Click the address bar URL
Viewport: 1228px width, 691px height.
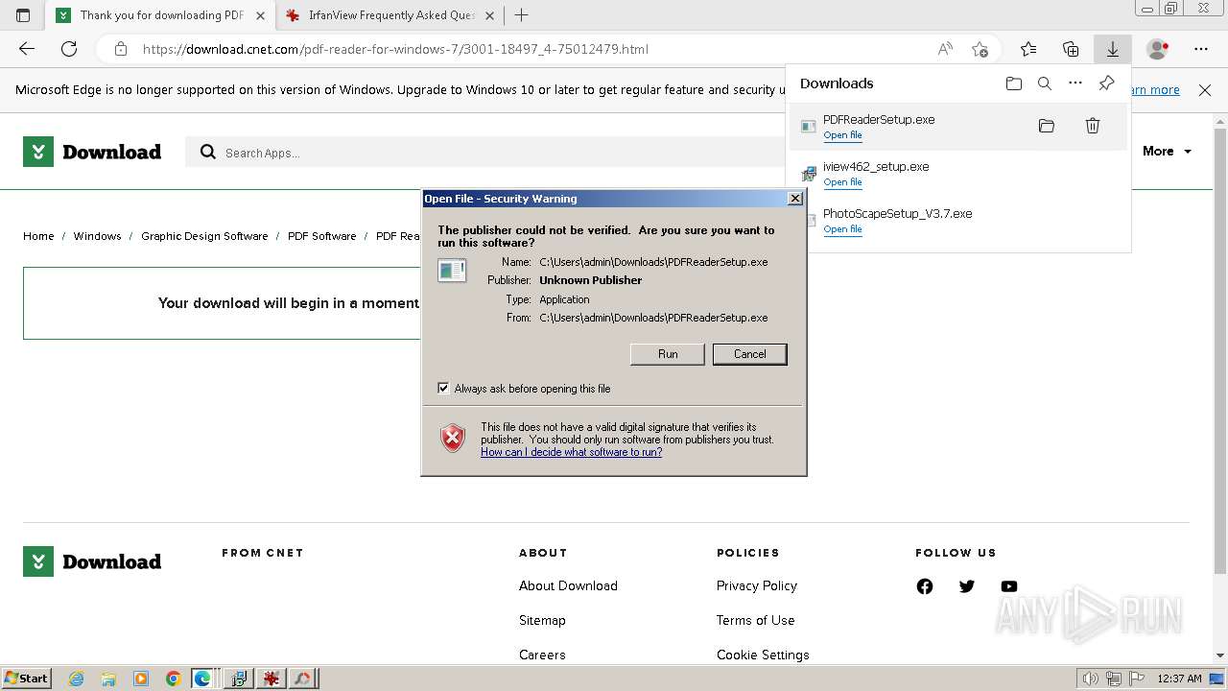pos(395,49)
